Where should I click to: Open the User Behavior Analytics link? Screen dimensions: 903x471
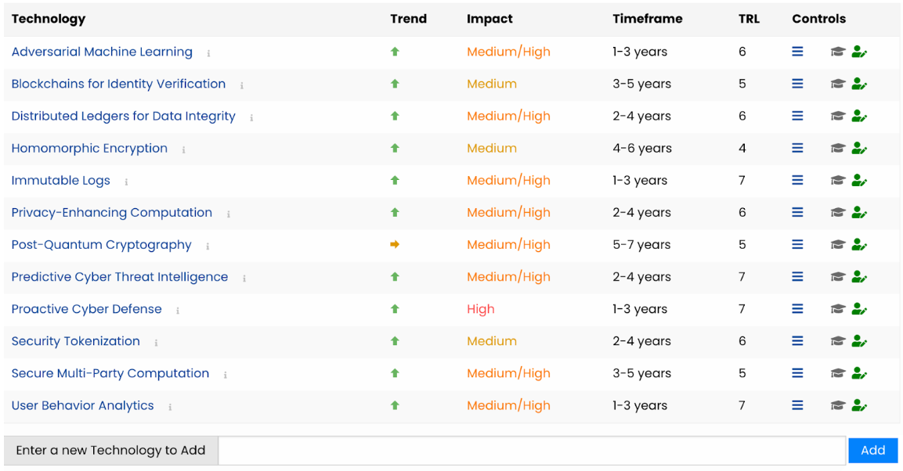click(x=83, y=405)
